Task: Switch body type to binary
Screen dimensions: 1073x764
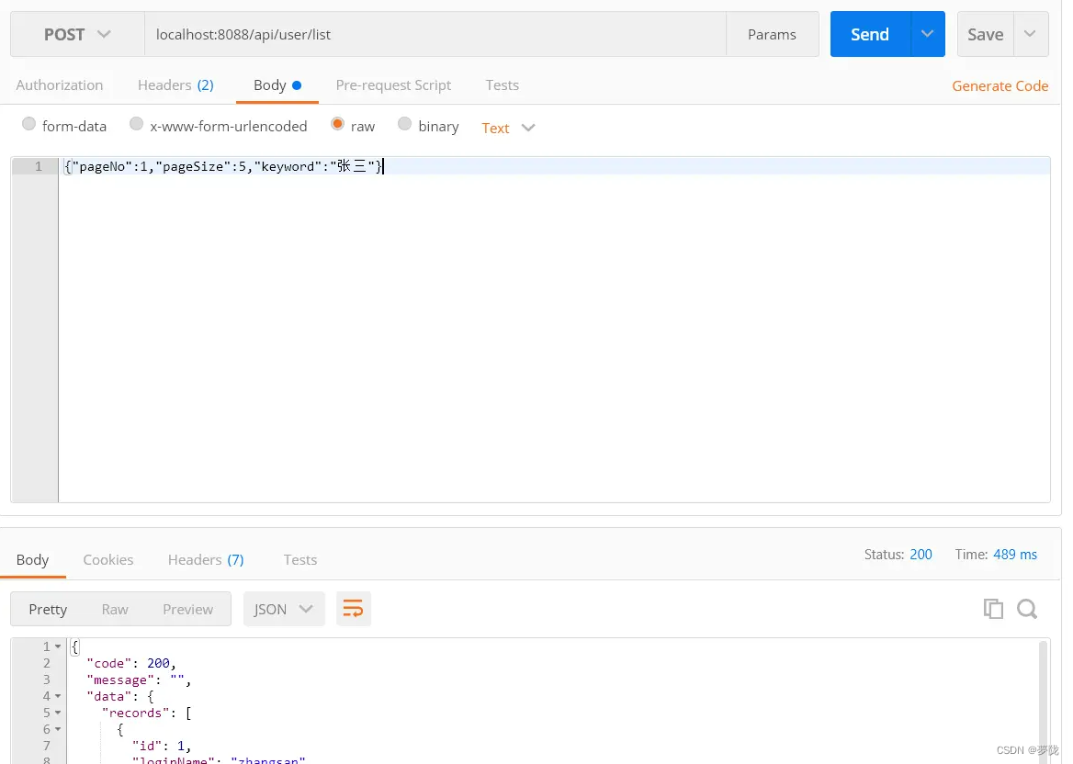Action: (405, 125)
